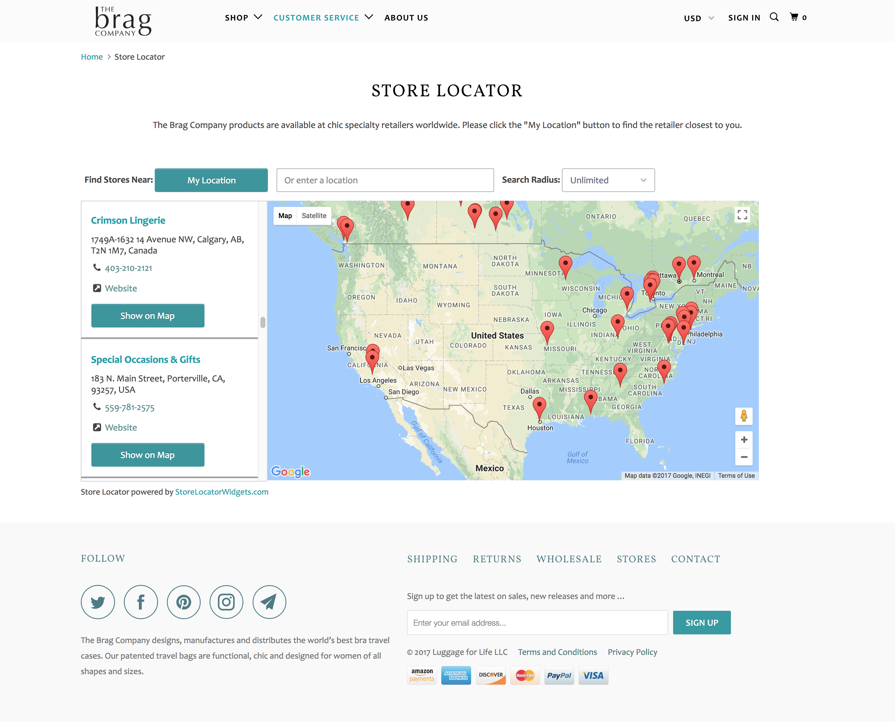Expand the Search Radius Unlimited dropdown

[608, 180]
